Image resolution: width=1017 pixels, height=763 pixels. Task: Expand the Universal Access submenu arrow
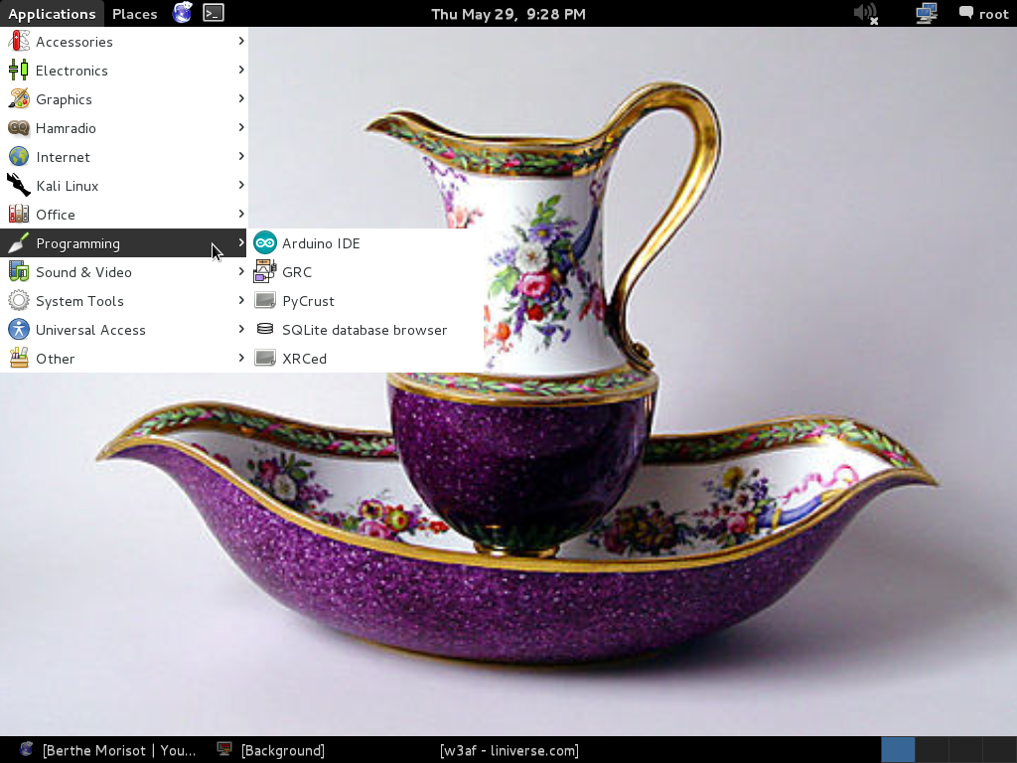(240, 329)
